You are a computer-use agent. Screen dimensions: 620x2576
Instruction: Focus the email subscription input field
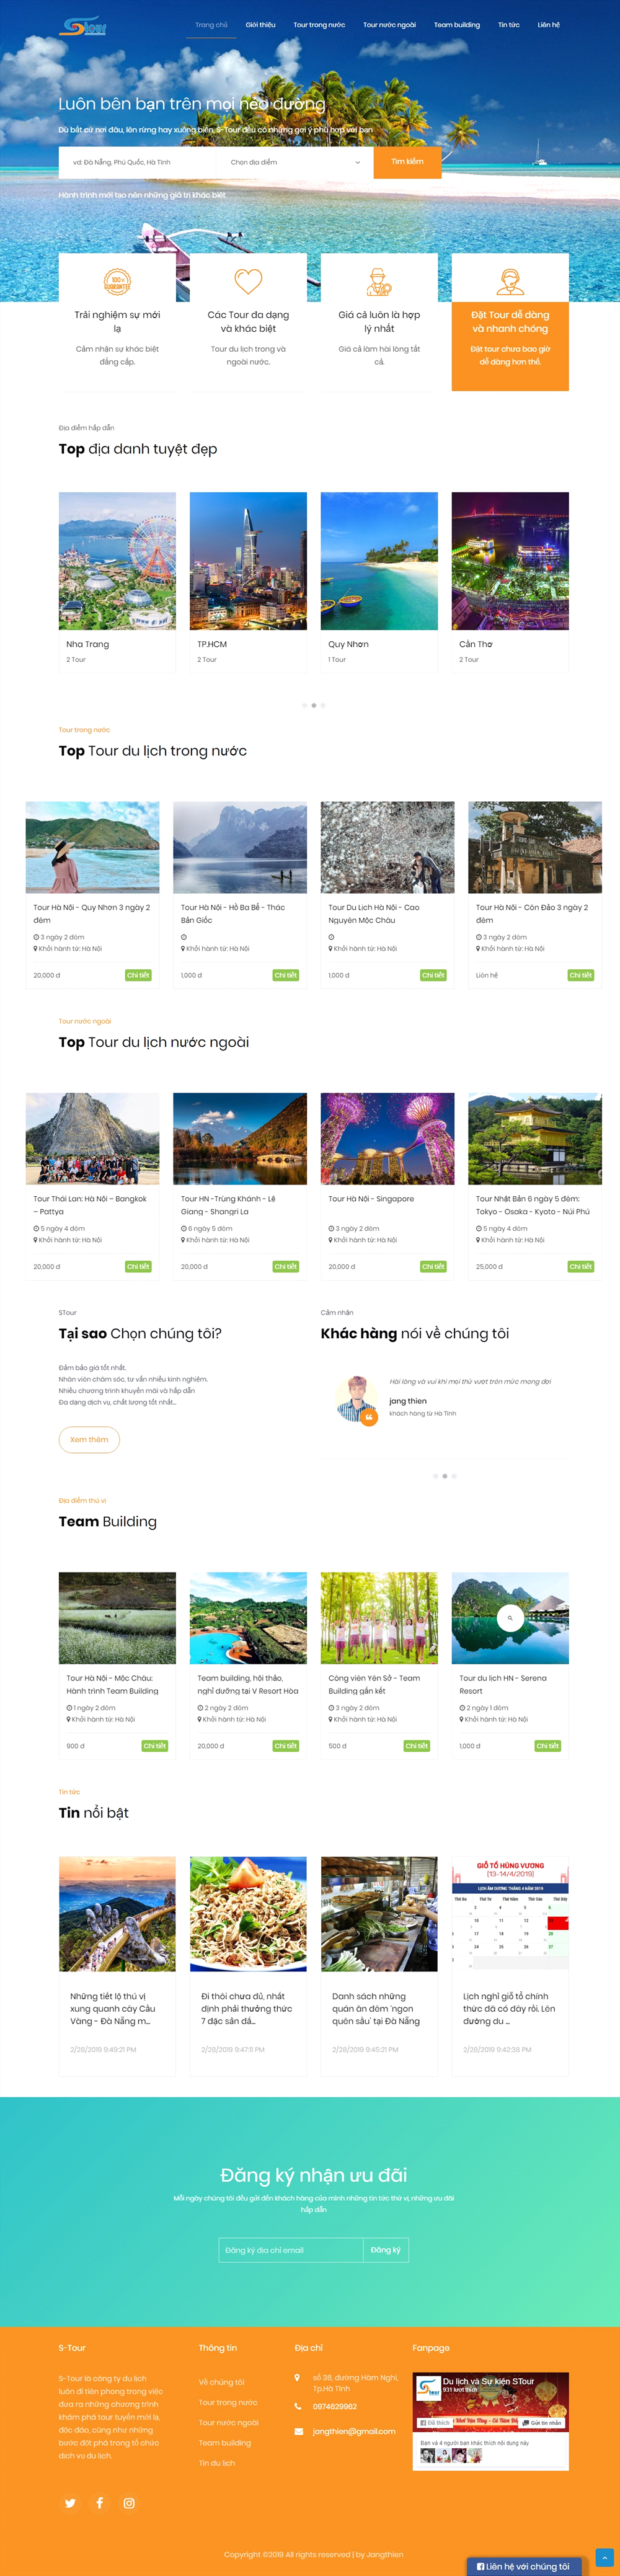tap(291, 2249)
